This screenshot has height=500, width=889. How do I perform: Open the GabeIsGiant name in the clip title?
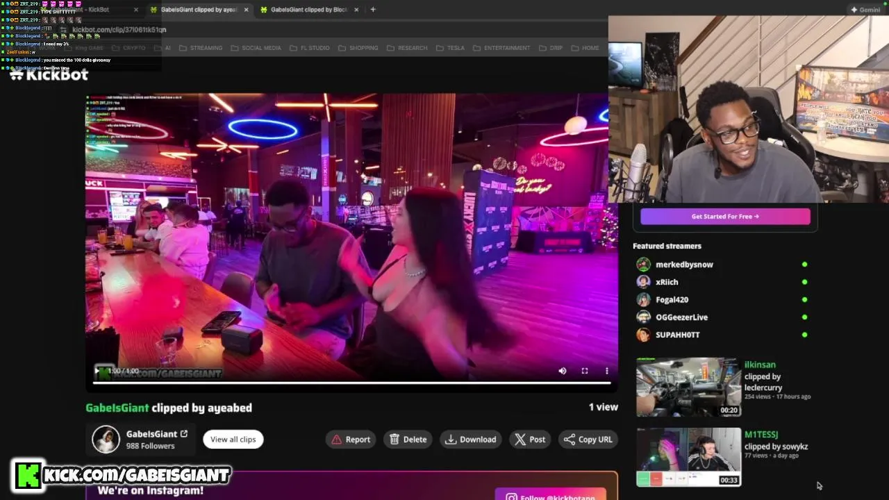coord(117,408)
